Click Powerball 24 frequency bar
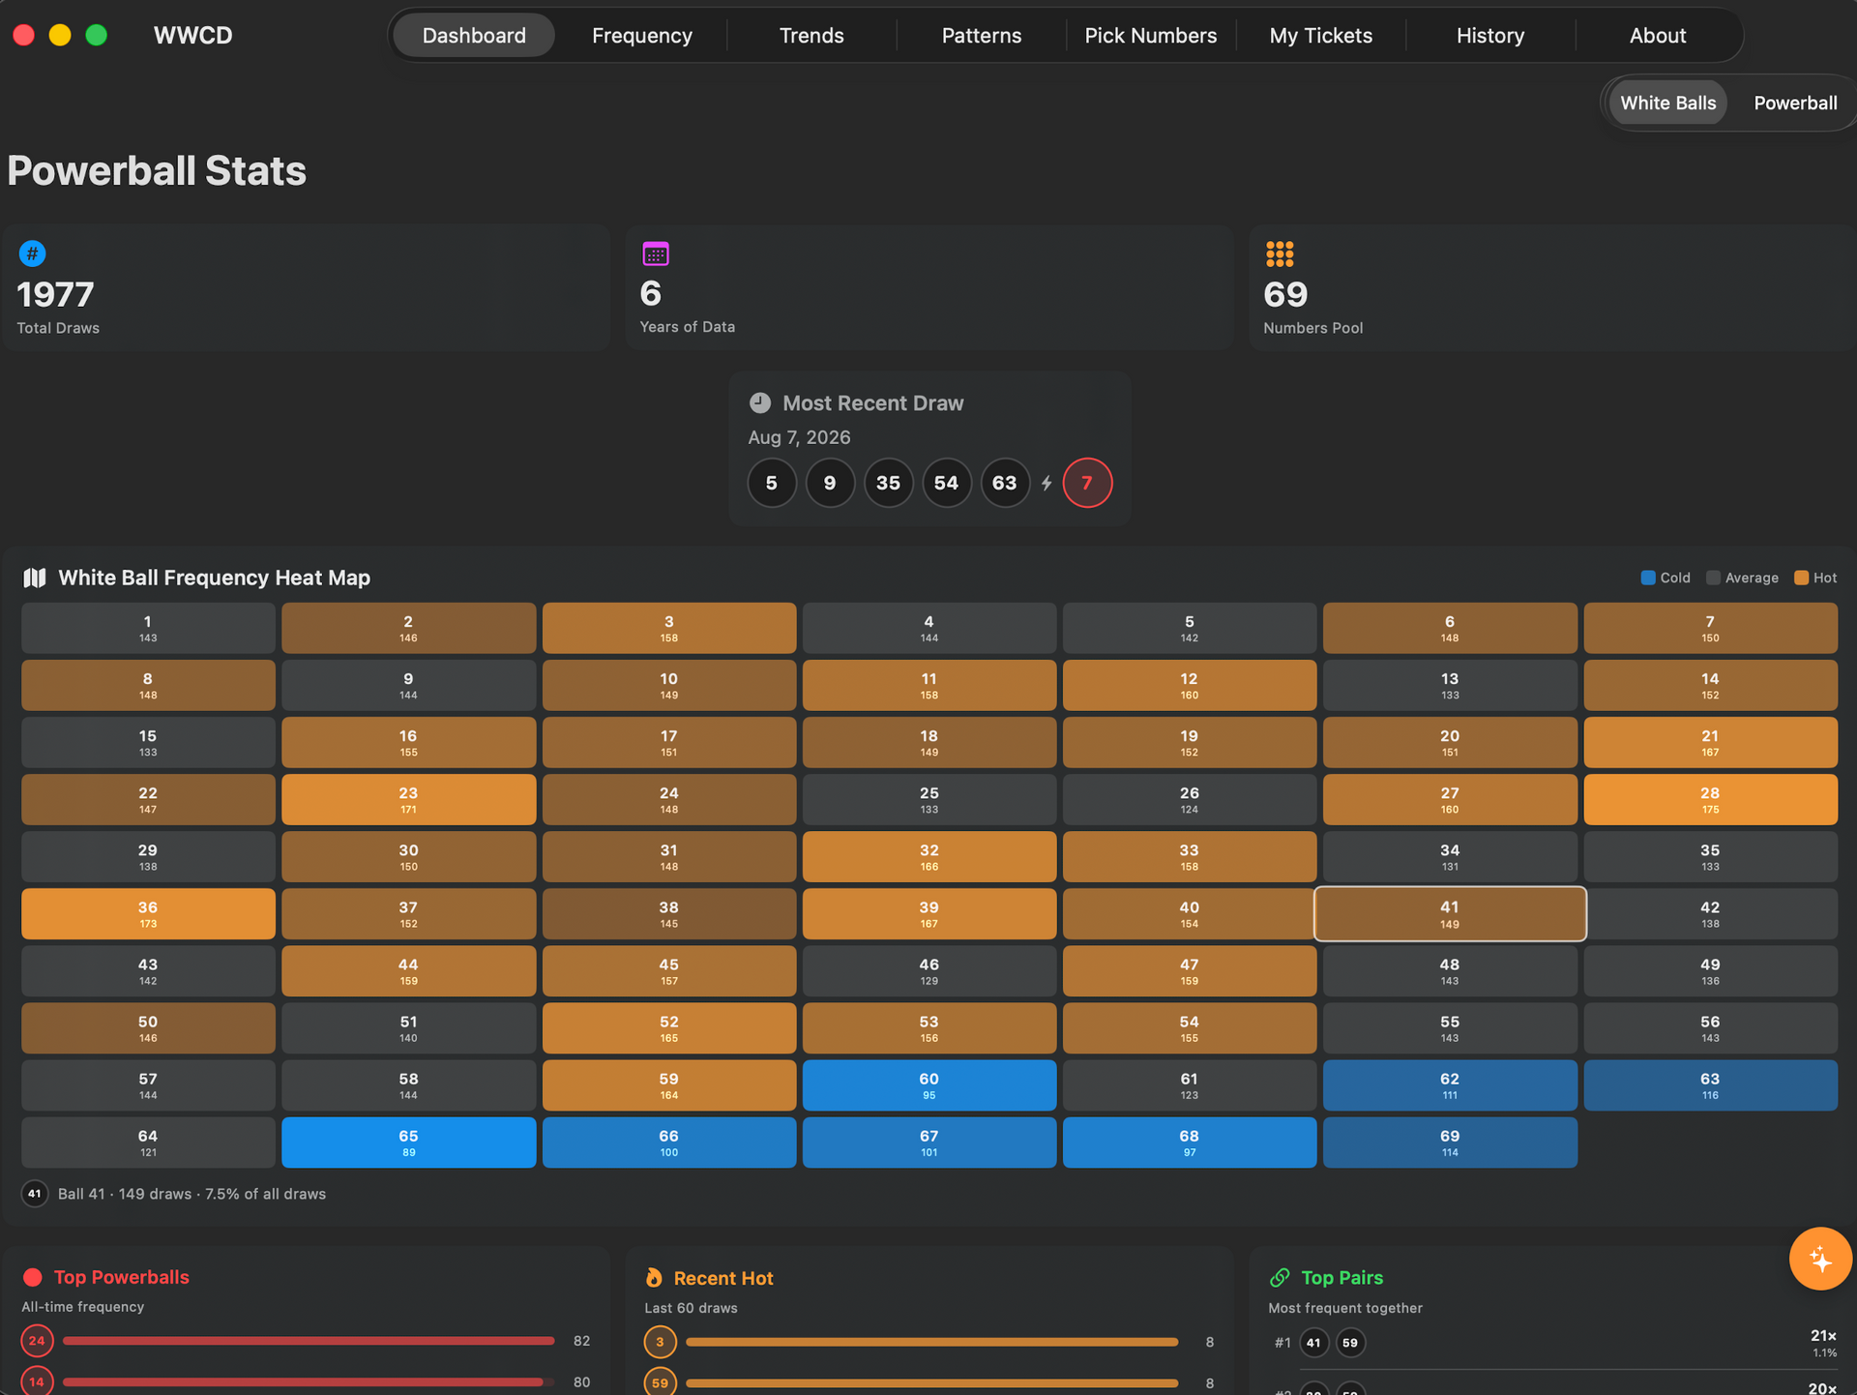 [309, 1341]
